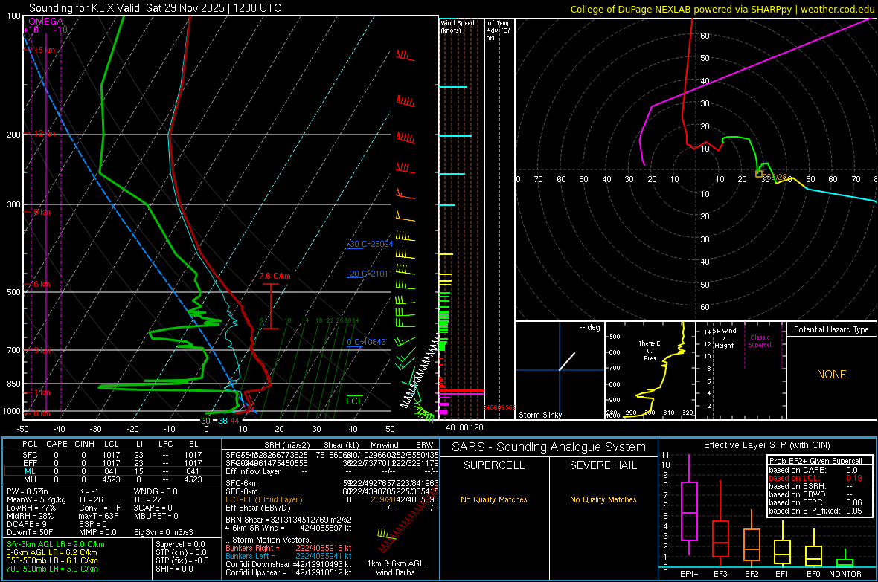Click the 'MeanW = 5.7g/kg' value
Image resolution: width=878 pixels, height=582 pixels.
(36, 499)
